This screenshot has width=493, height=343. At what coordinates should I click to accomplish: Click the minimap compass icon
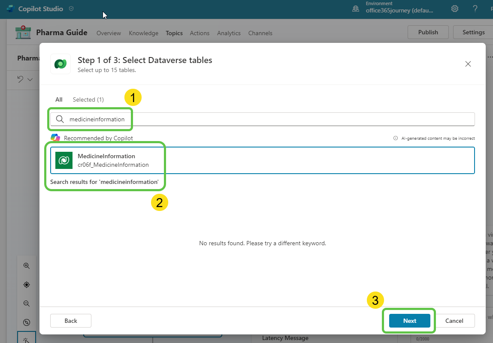click(27, 322)
